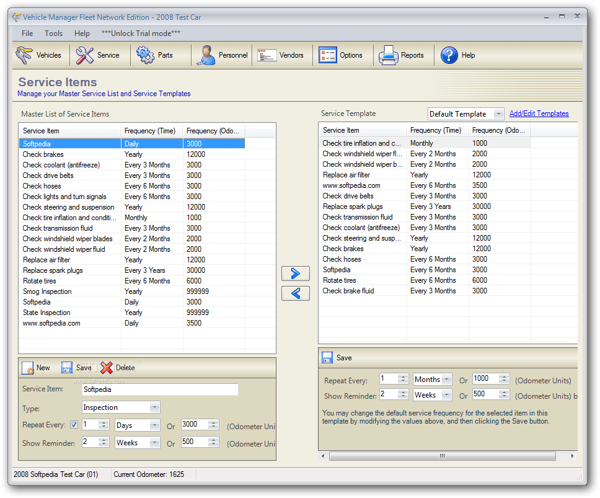Click the Delete button label
The height and width of the screenshot is (498, 600).
click(125, 368)
